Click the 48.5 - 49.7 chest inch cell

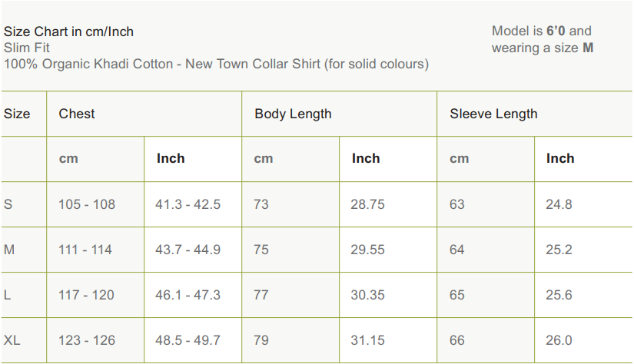coord(188,340)
